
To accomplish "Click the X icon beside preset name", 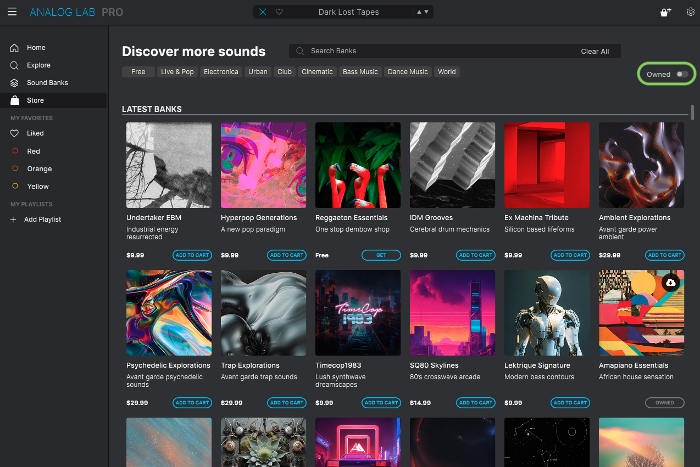I will point(263,12).
